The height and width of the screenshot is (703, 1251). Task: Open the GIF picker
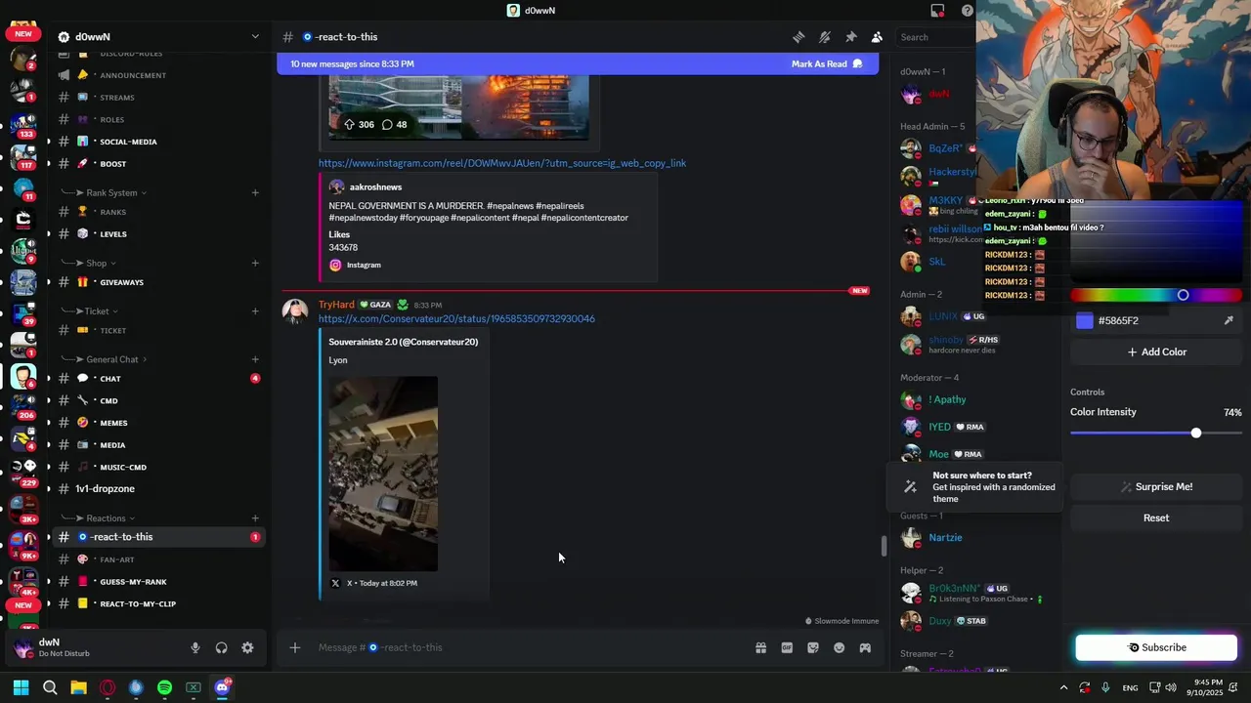tap(787, 647)
